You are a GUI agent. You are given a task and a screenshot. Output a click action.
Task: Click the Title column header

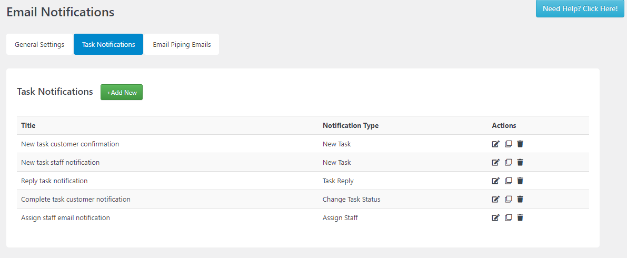click(x=28, y=126)
